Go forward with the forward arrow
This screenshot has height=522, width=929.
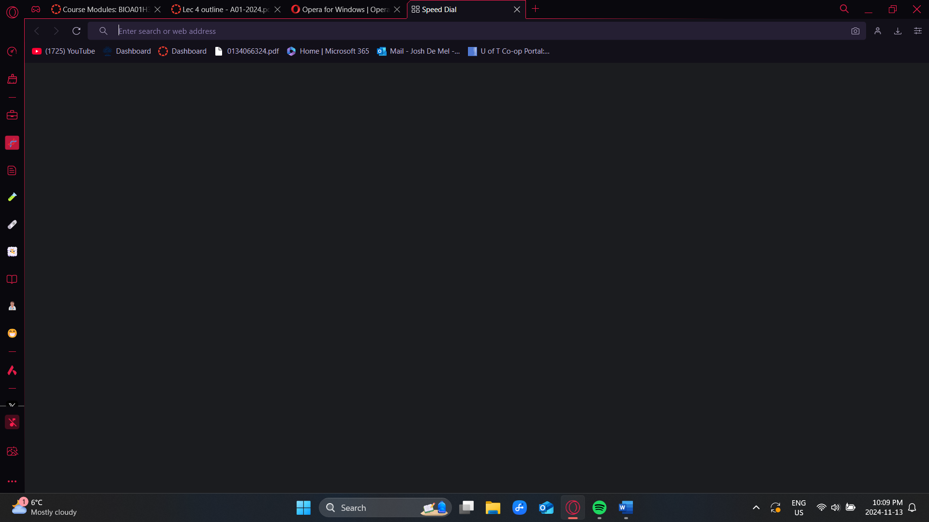point(56,31)
